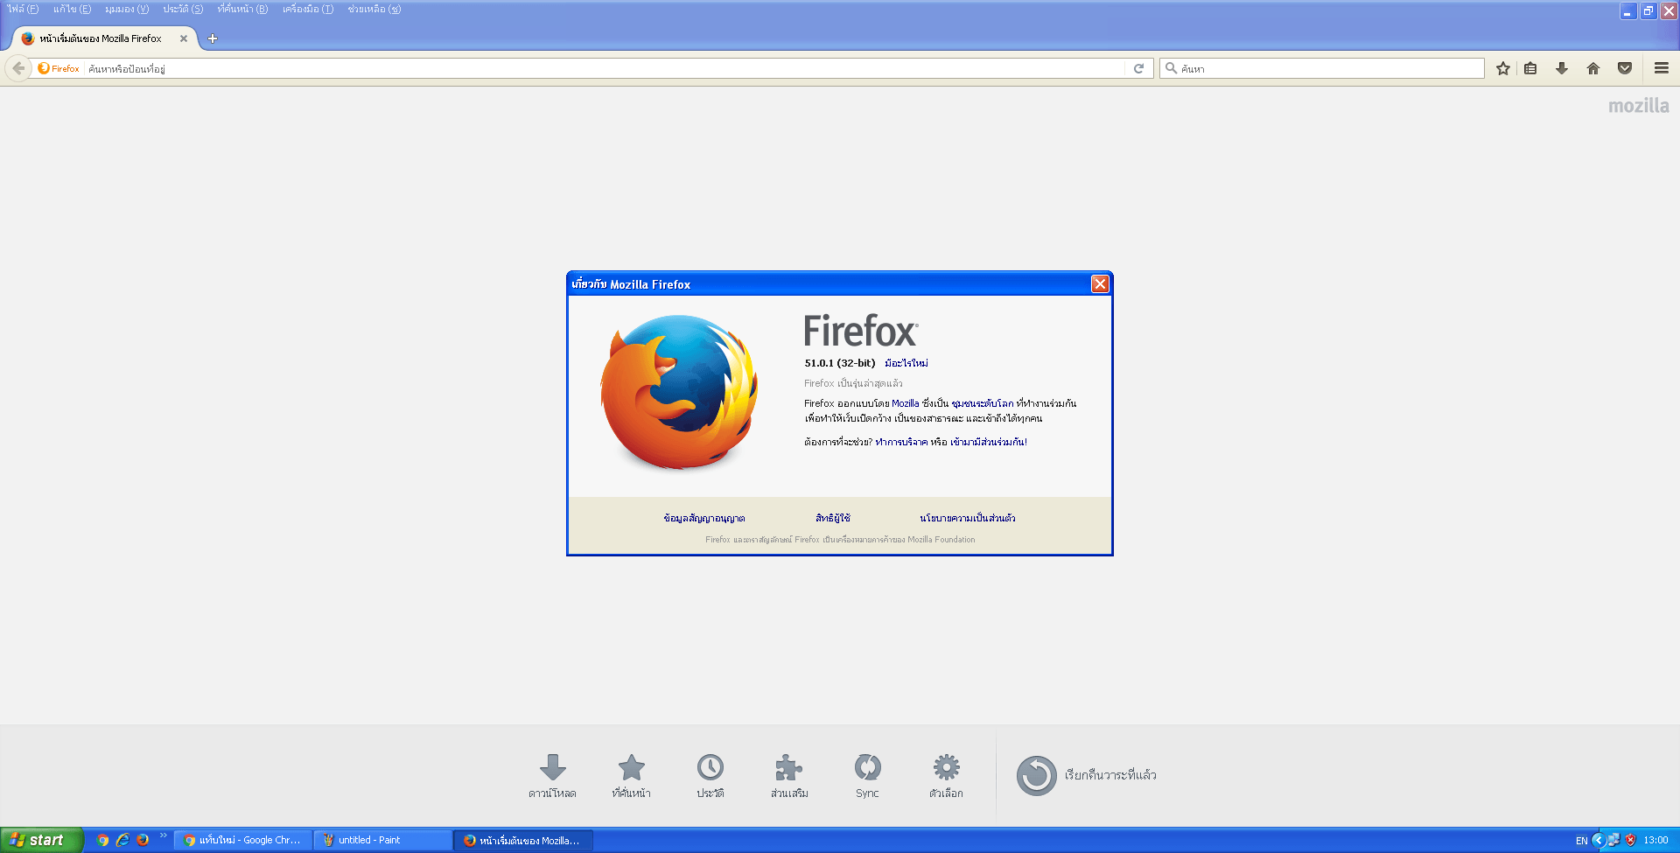Screen dimensions: 1680x853
Task: Expand hidden system tray icons
Action: [1598, 840]
